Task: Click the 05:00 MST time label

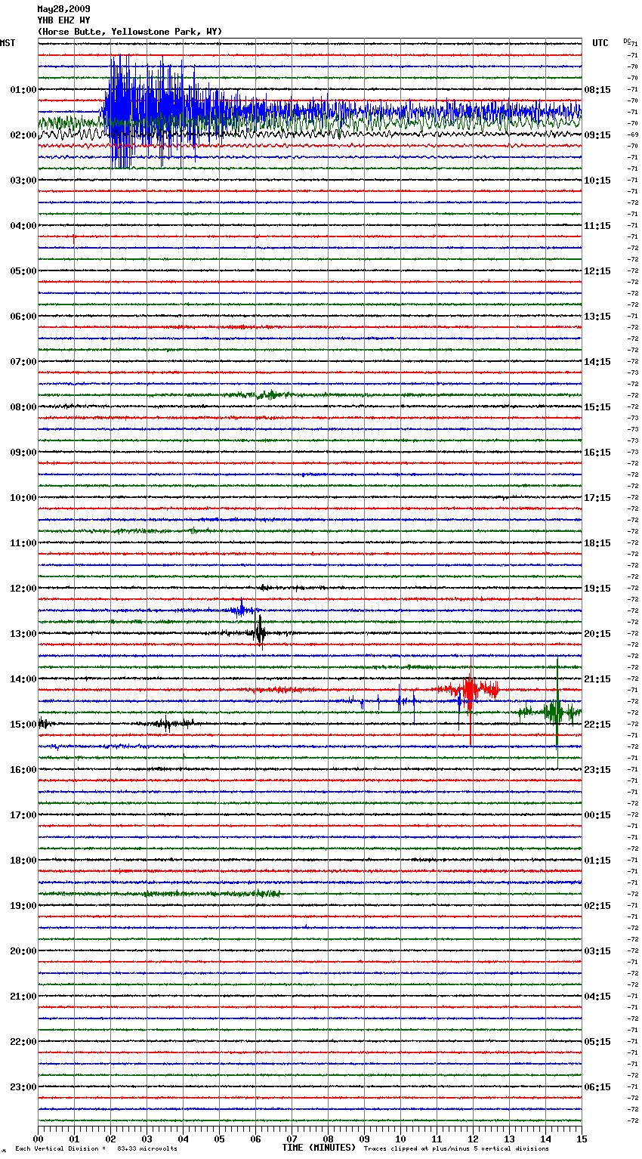Action: pos(23,271)
